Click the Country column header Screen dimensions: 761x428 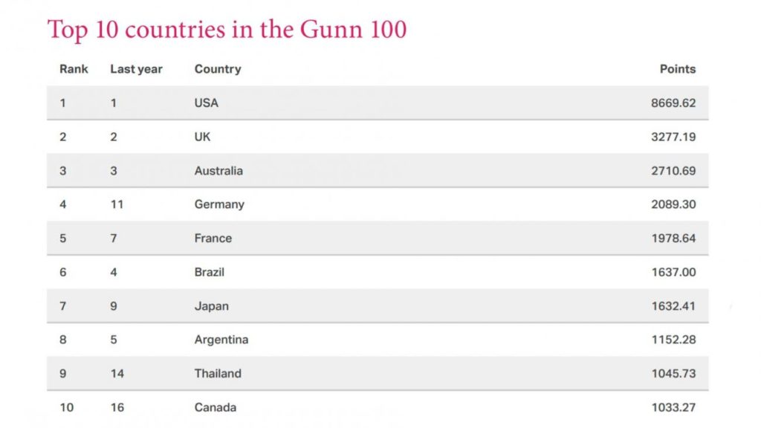(218, 69)
